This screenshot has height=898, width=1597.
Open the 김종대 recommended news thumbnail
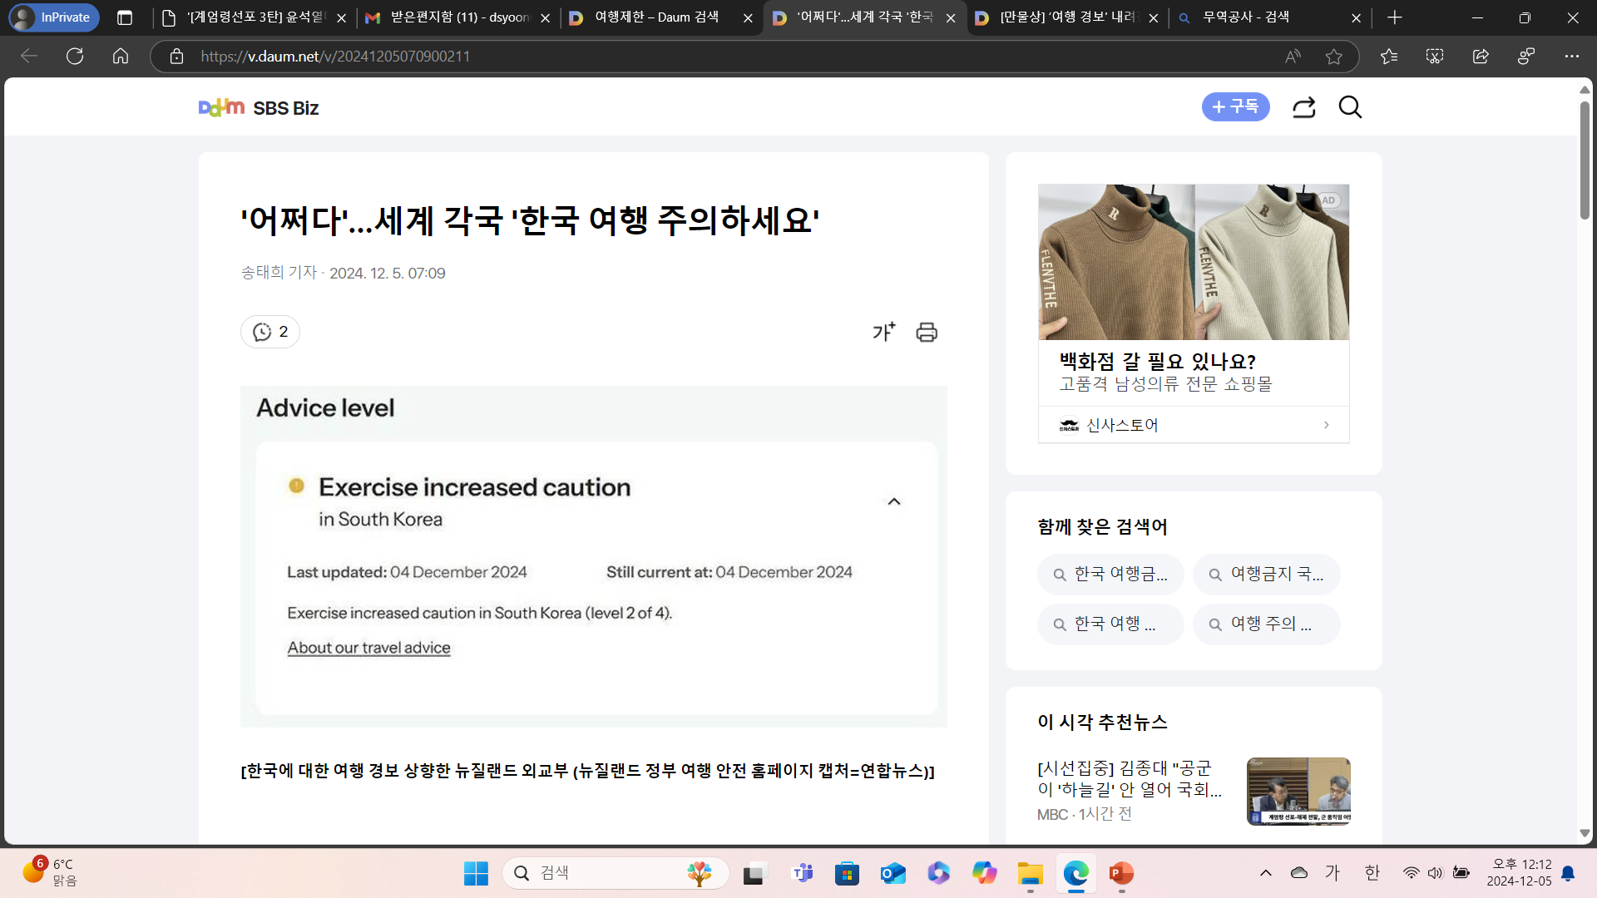click(1298, 791)
